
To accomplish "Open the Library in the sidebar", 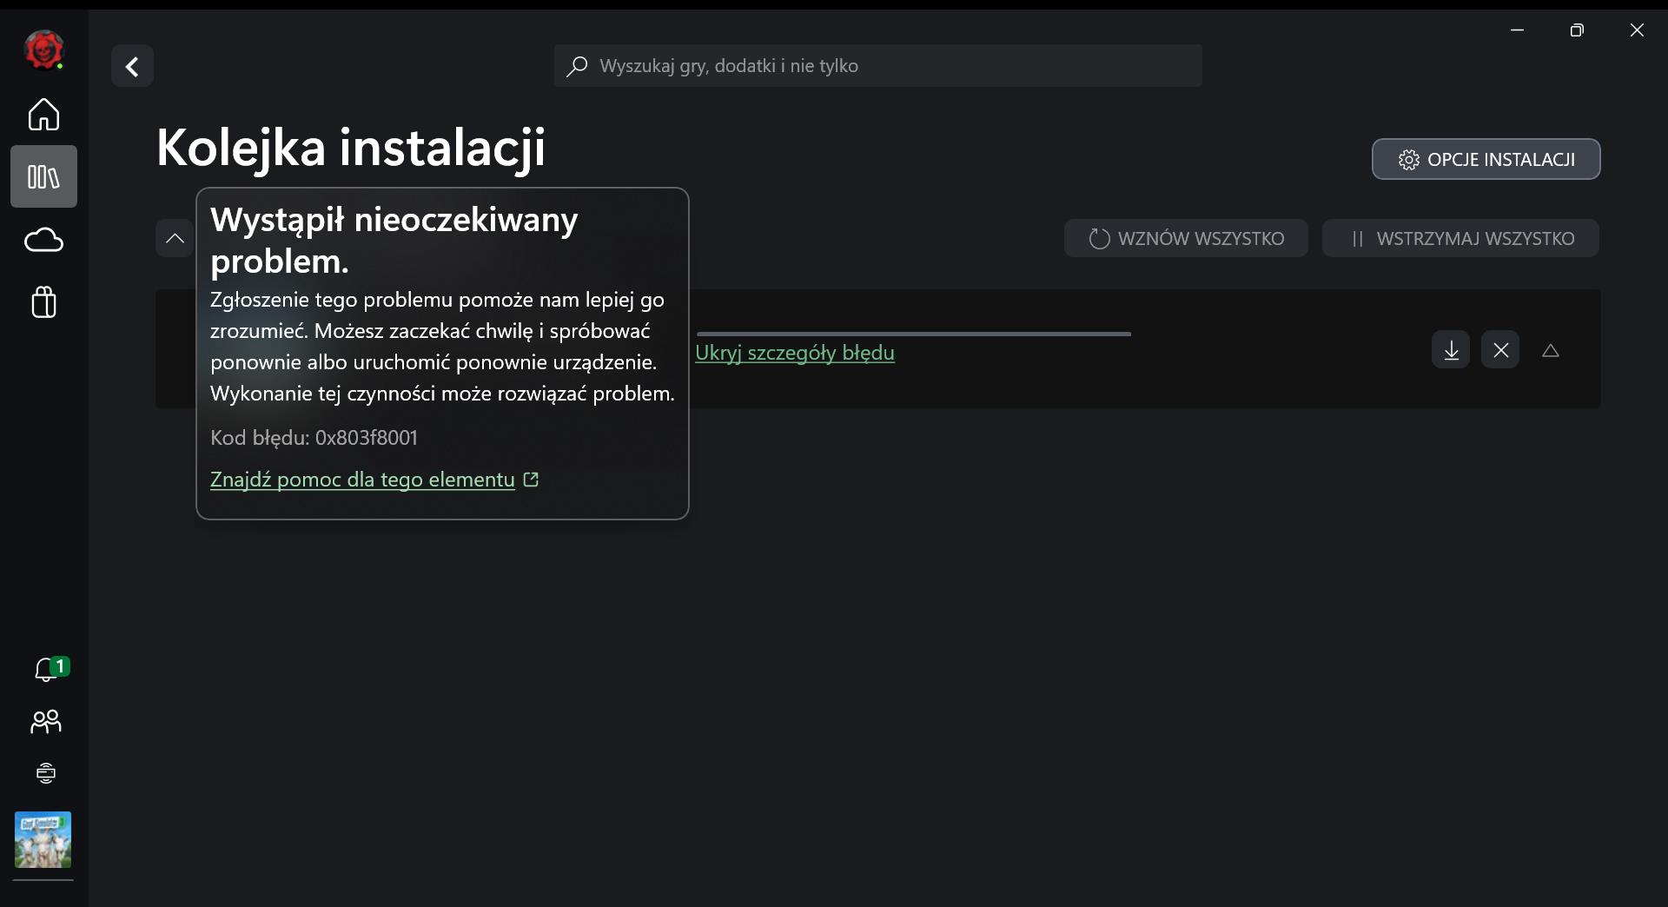I will [43, 176].
